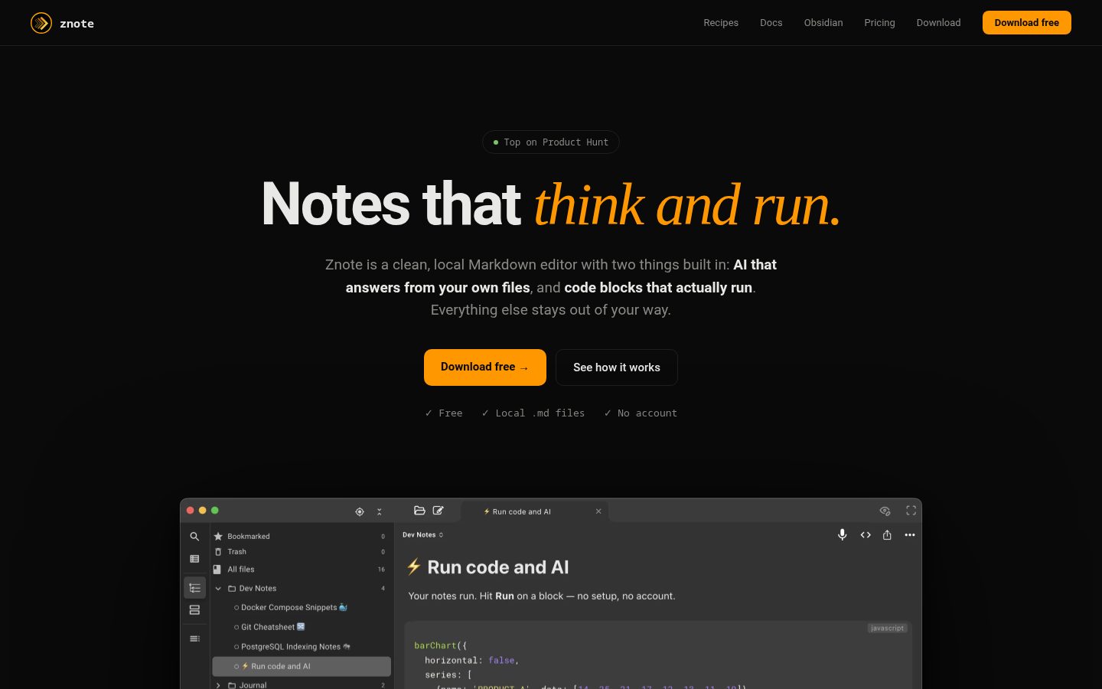The image size is (1102, 689).
Task: Click the 'Free' checkmark text
Action: 444,413
